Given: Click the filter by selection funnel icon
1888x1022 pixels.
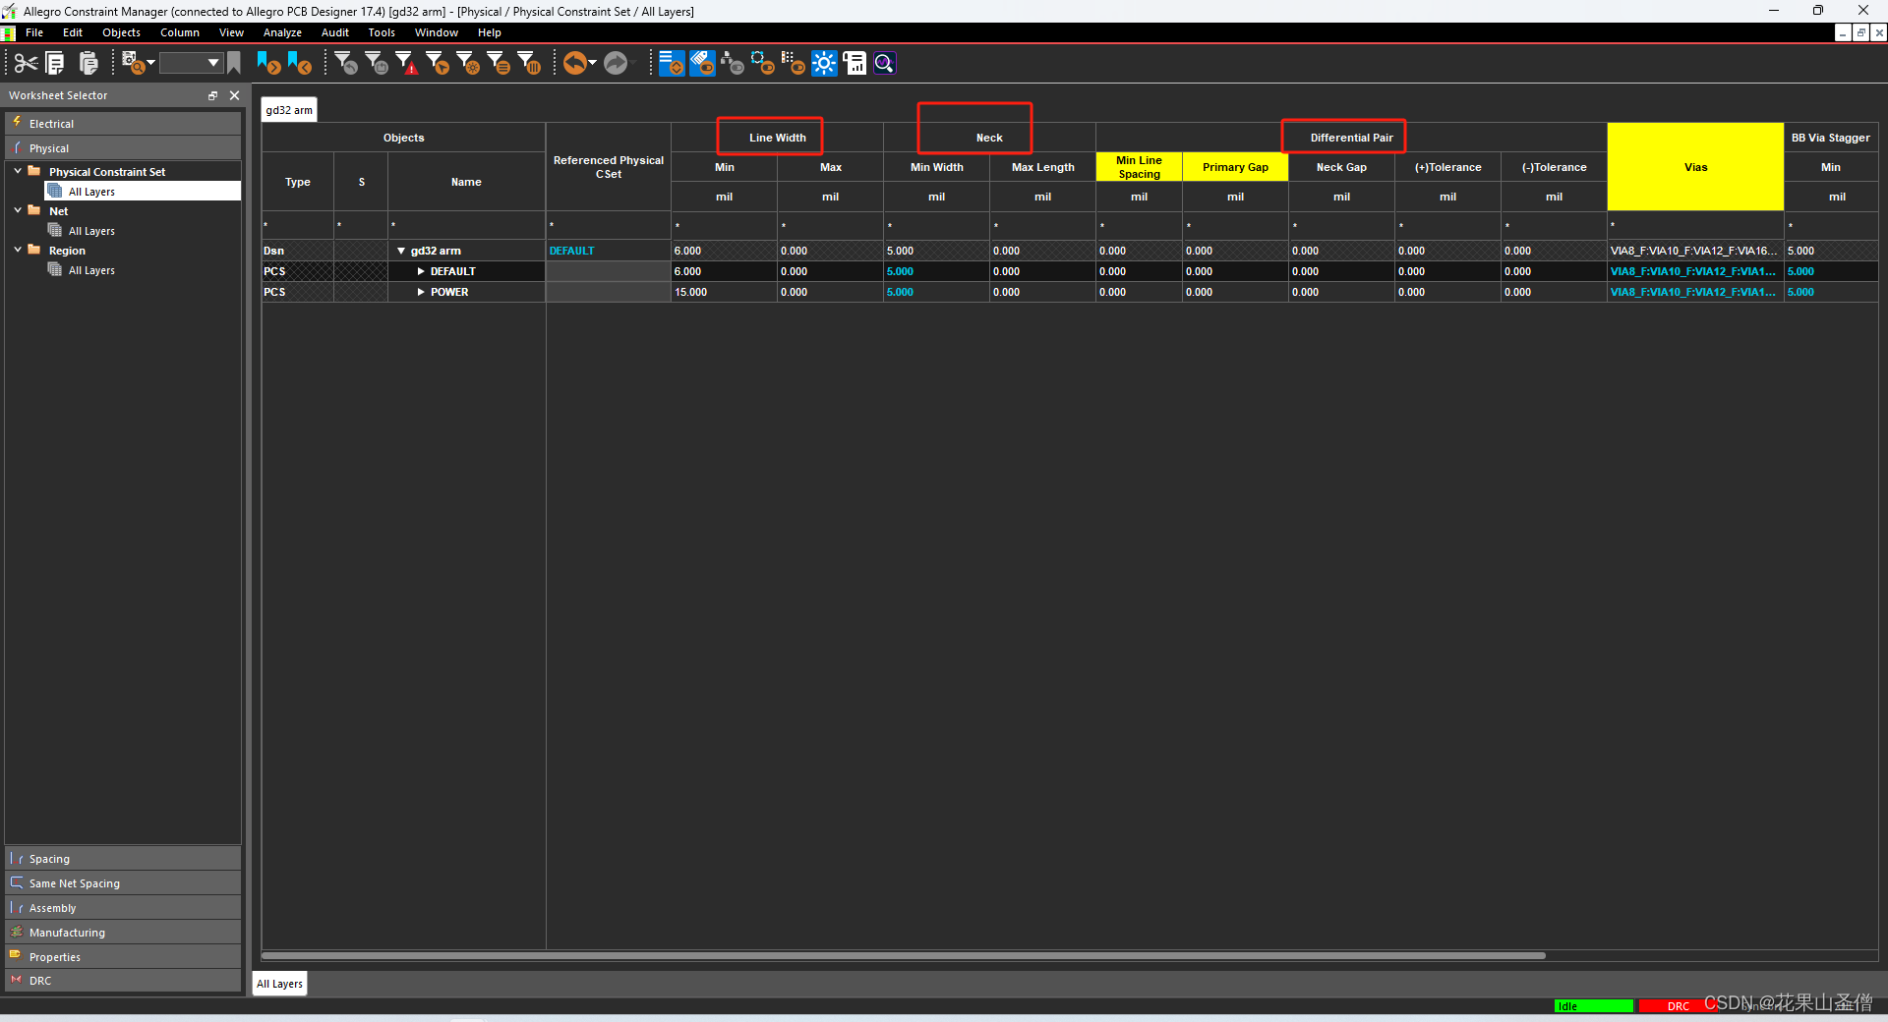Looking at the screenshot, I should tap(438, 64).
